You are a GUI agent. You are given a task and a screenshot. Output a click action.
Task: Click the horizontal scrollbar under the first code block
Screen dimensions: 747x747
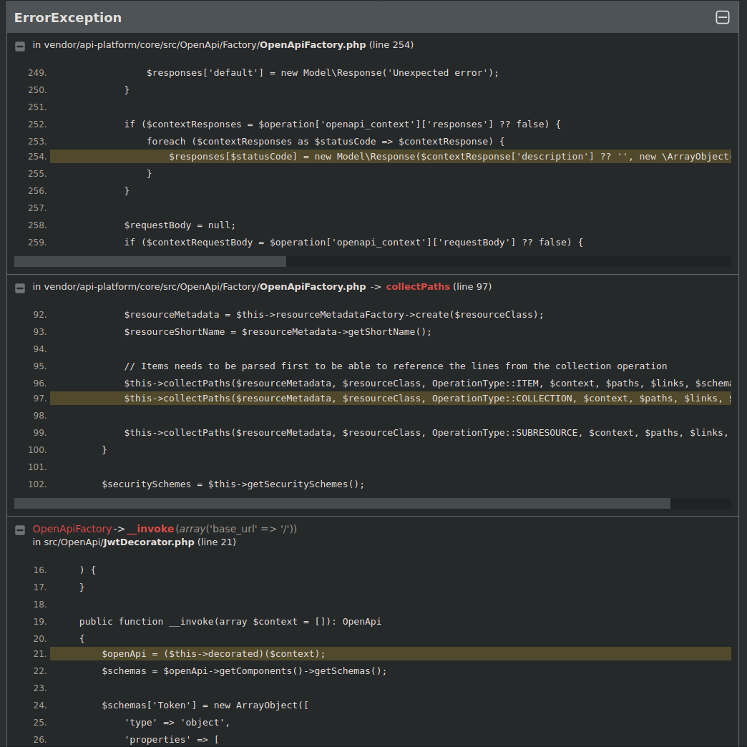point(149,261)
